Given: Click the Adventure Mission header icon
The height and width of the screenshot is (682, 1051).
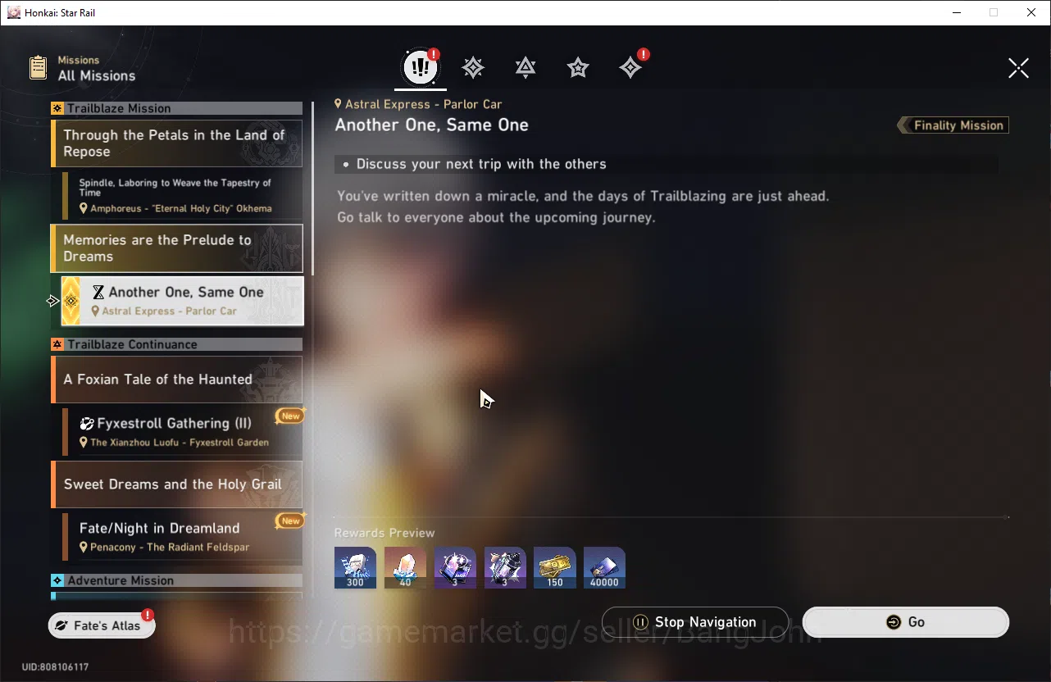Looking at the screenshot, I should tap(57, 580).
